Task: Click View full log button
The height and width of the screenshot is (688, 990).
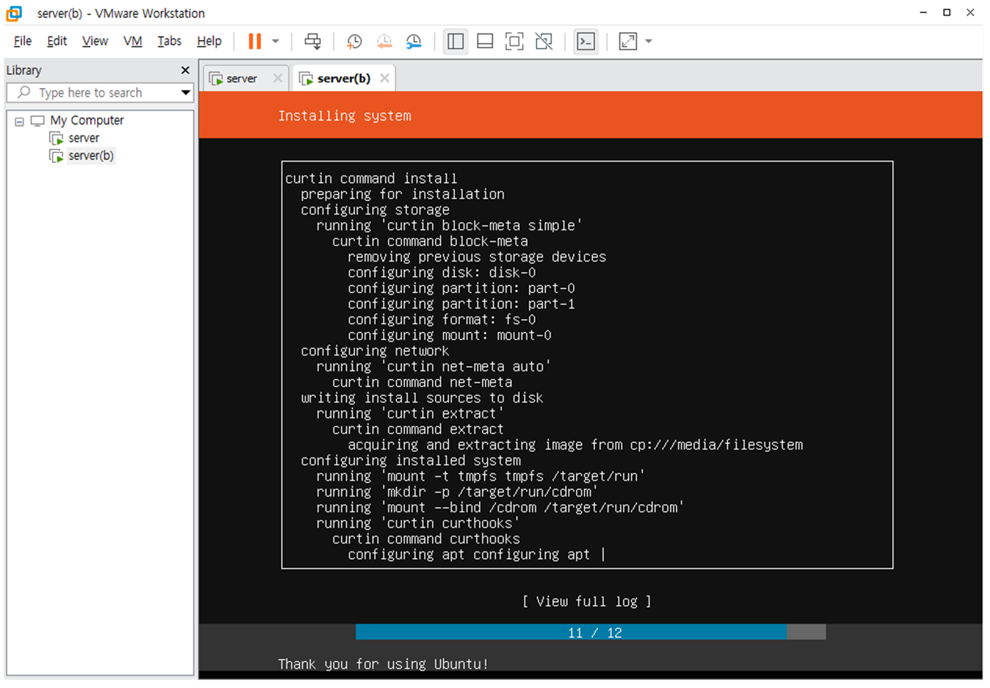Action: pos(587,602)
